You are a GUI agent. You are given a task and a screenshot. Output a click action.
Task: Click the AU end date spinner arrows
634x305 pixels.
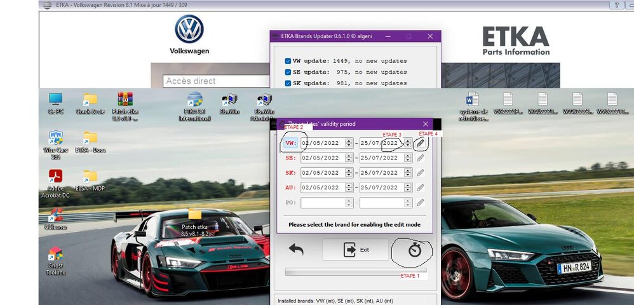coord(408,187)
